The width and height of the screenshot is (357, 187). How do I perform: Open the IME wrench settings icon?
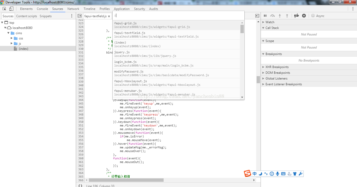coord(301,174)
